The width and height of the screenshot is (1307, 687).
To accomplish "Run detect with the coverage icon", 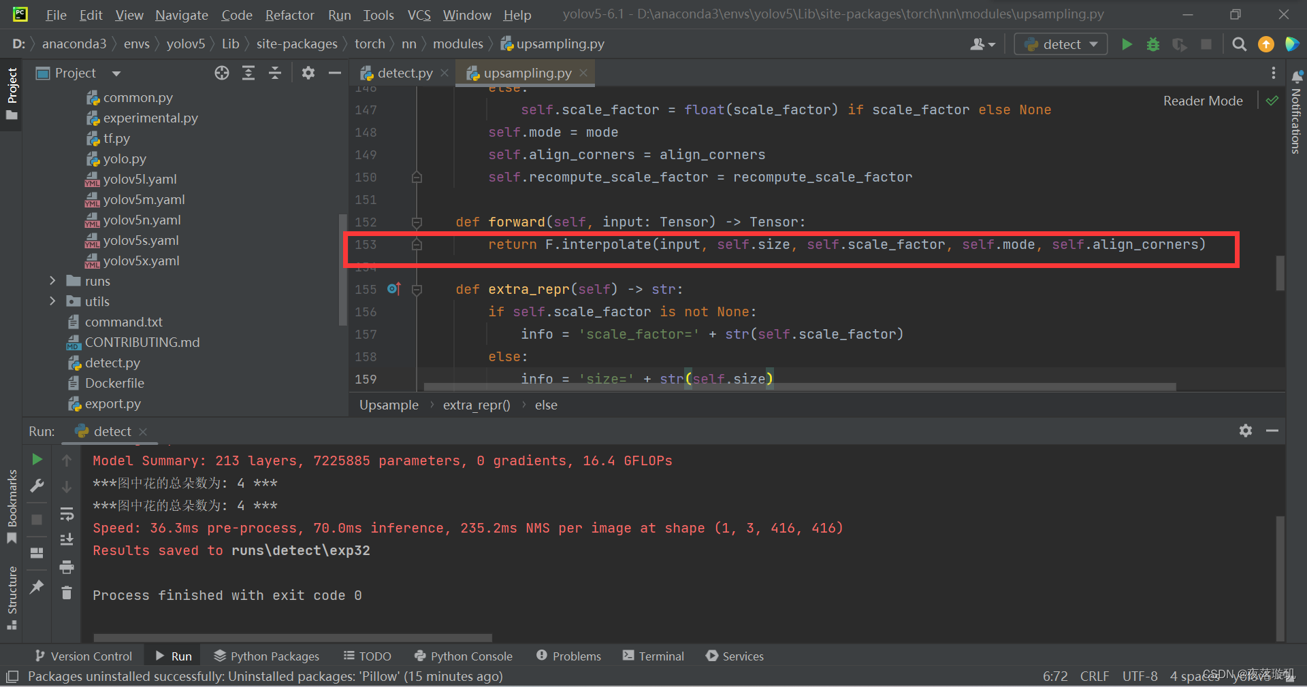I will point(1180,44).
